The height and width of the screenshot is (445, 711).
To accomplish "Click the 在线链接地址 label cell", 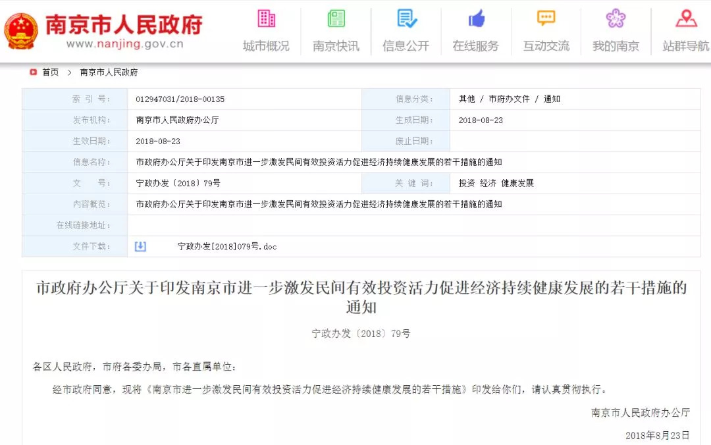I will (x=74, y=225).
